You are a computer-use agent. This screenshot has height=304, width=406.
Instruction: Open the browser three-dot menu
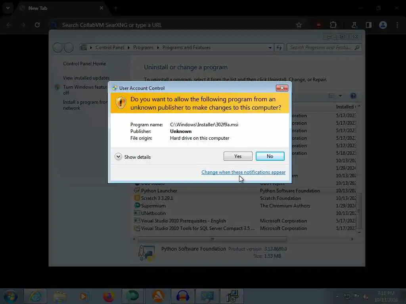[397, 25]
